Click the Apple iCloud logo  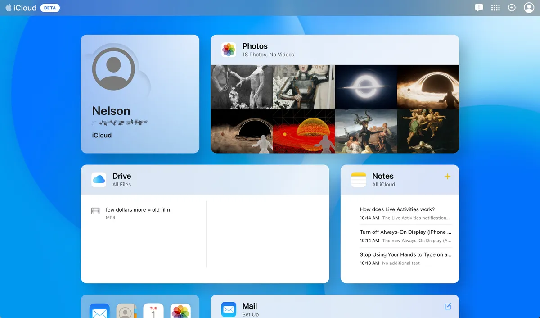point(21,8)
